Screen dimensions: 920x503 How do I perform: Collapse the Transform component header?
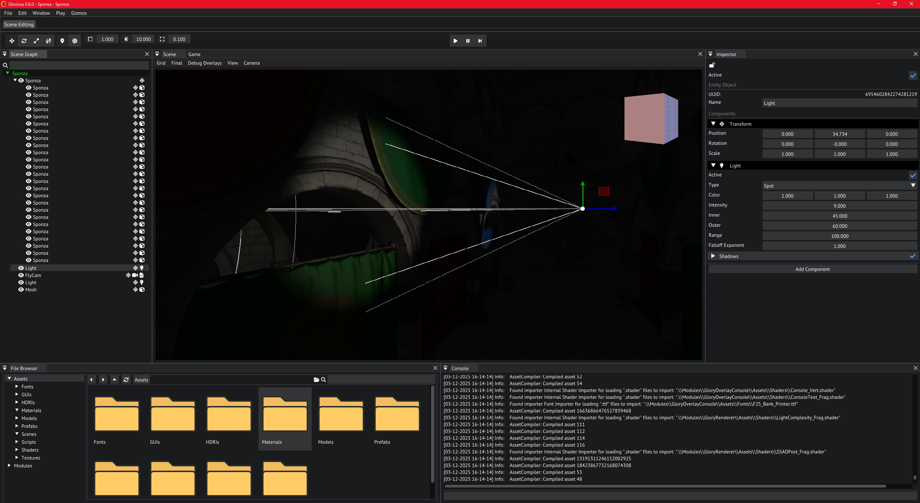[713, 124]
